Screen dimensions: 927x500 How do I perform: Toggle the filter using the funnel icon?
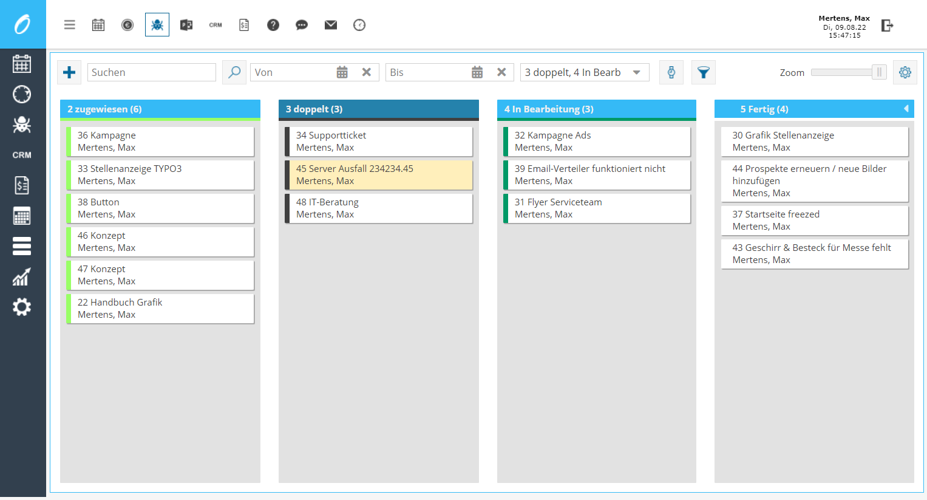point(703,72)
